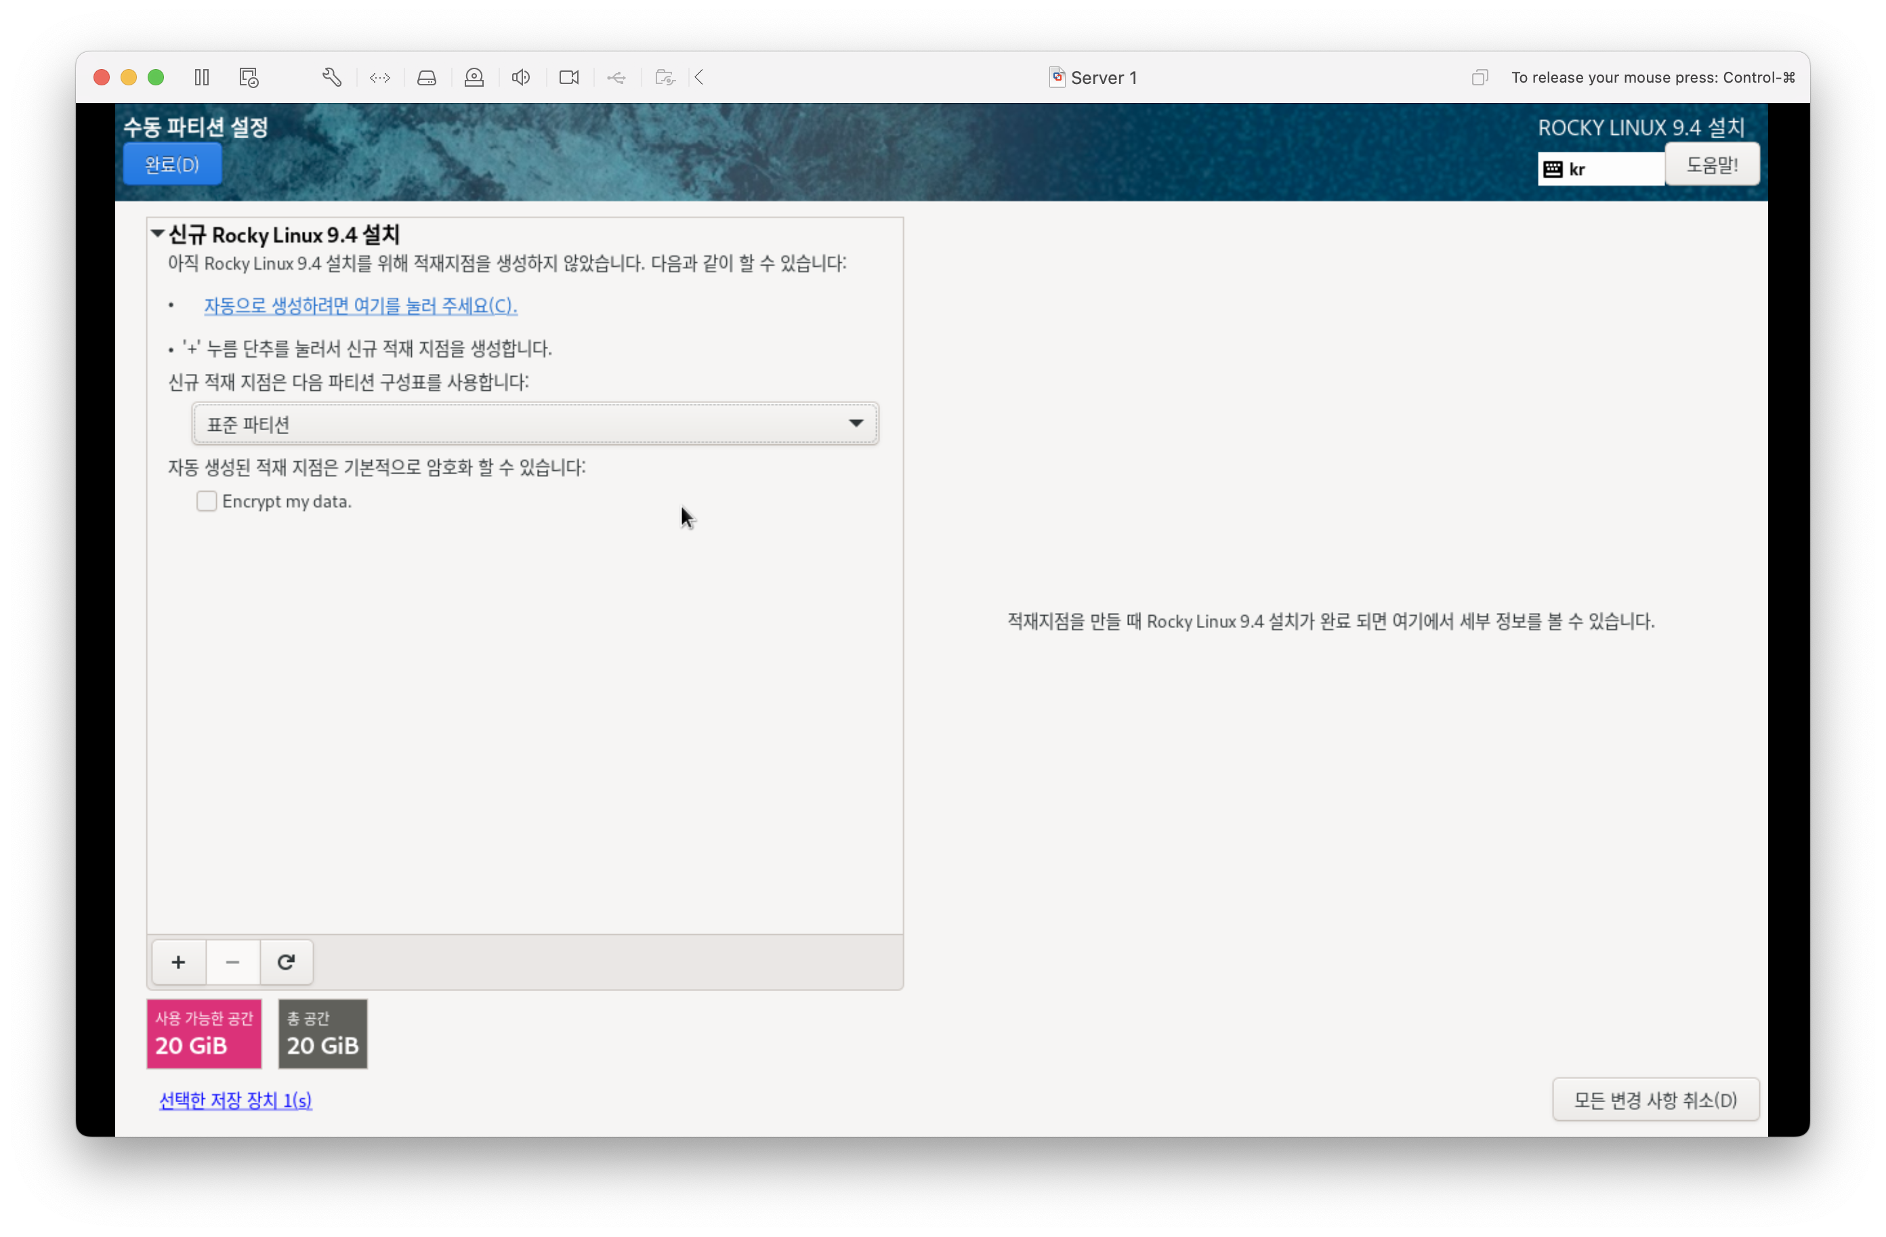
Task: Open the hard disk device icon
Action: (x=426, y=77)
